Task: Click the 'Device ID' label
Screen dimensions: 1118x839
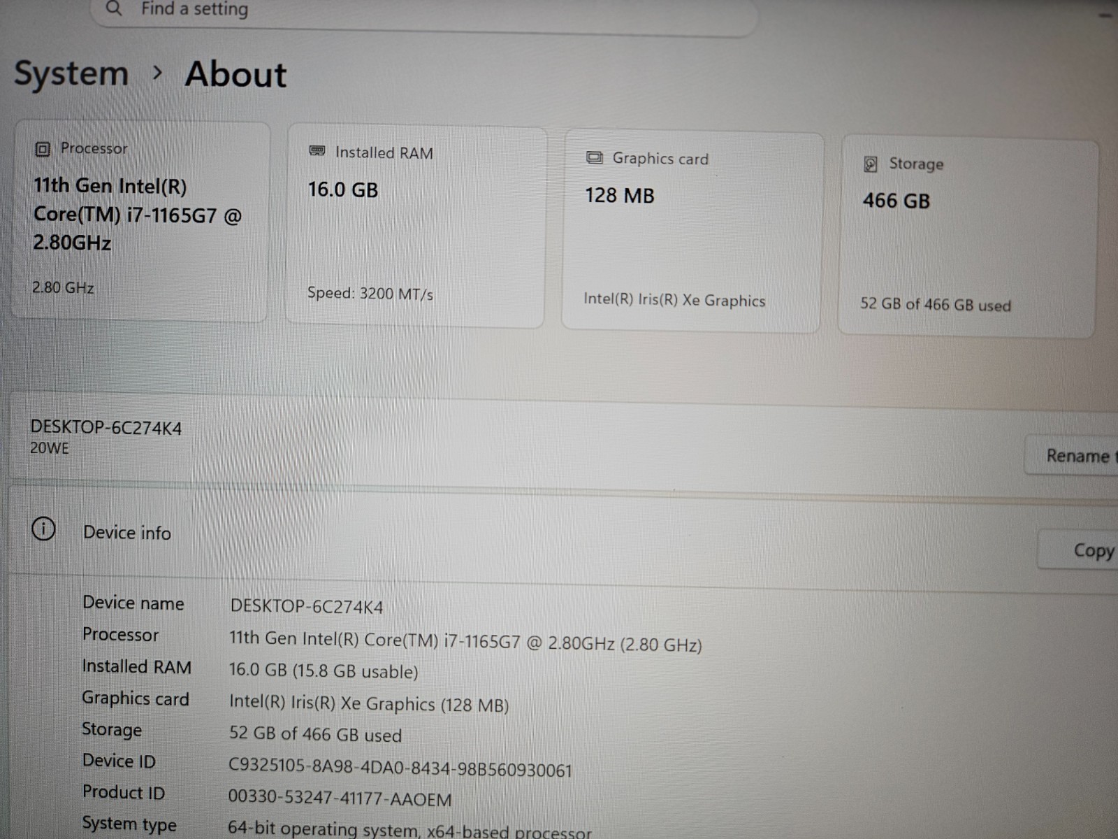Action: click(119, 761)
